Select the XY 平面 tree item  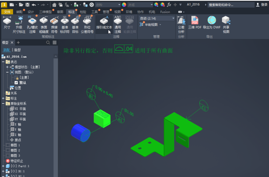pyautogui.click(x=18, y=119)
